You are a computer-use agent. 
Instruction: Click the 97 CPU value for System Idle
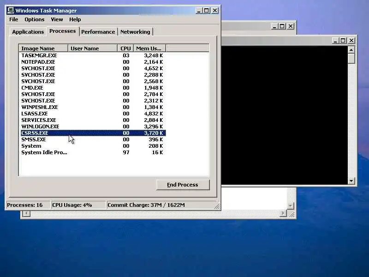126,152
